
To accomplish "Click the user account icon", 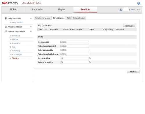I will pyautogui.click(x=121, y=10).
